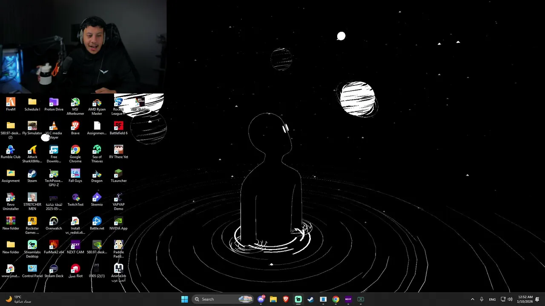This screenshot has height=306, width=545.
Task: Open the www.yout... web shortcut
Action: (11, 271)
